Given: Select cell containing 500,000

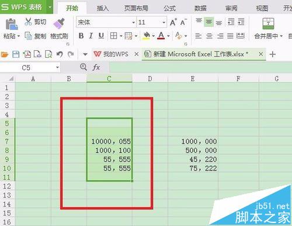Looking at the screenshot, I should click(193, 150).
